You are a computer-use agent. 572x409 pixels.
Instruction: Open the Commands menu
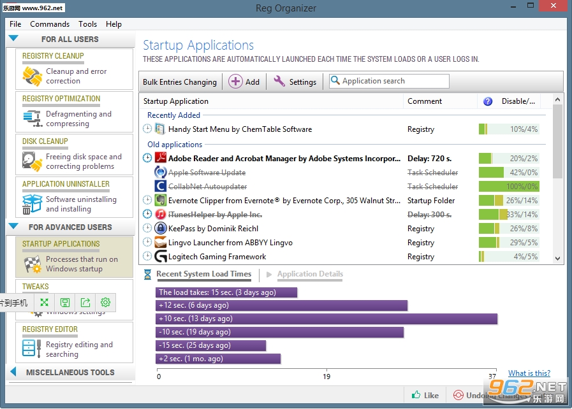pos(50,24)
